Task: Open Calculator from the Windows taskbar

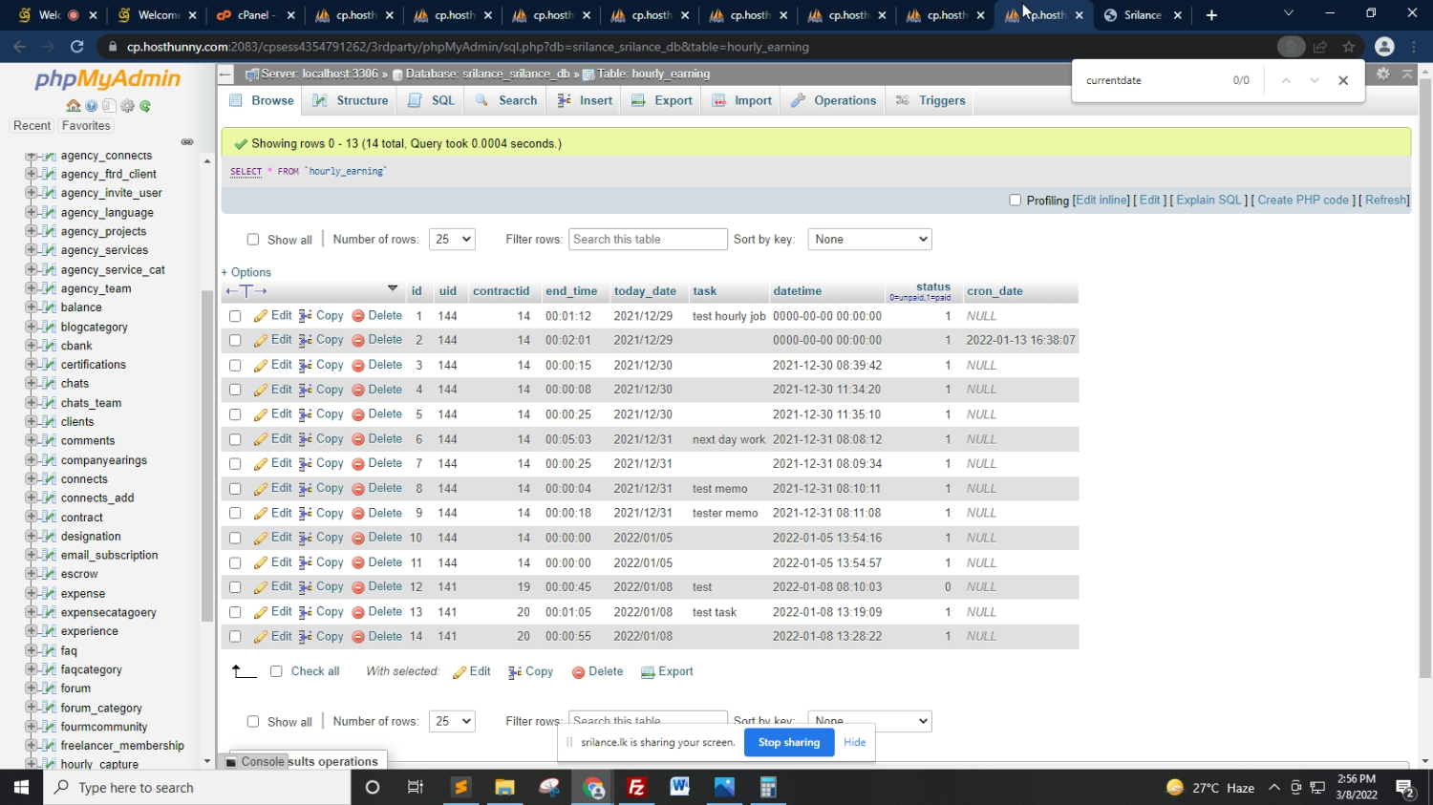Action: click(767, 788)
